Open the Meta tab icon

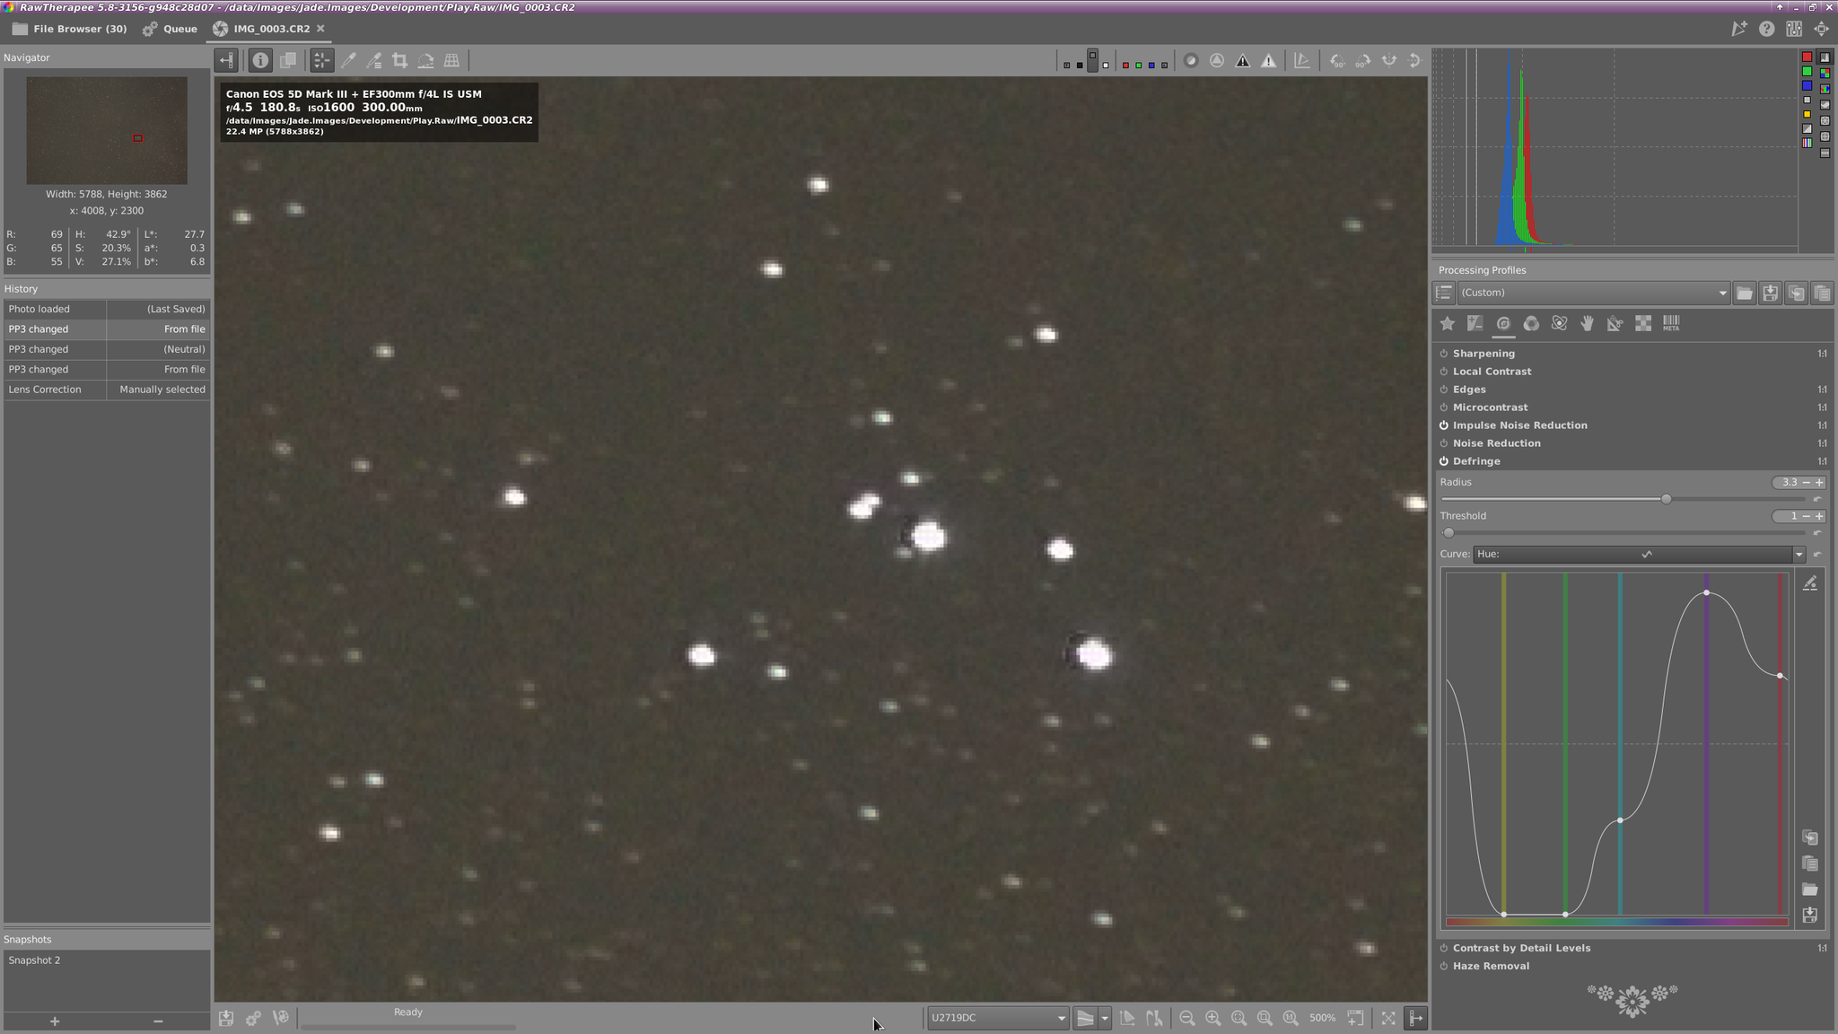[x=1670, y=324]
